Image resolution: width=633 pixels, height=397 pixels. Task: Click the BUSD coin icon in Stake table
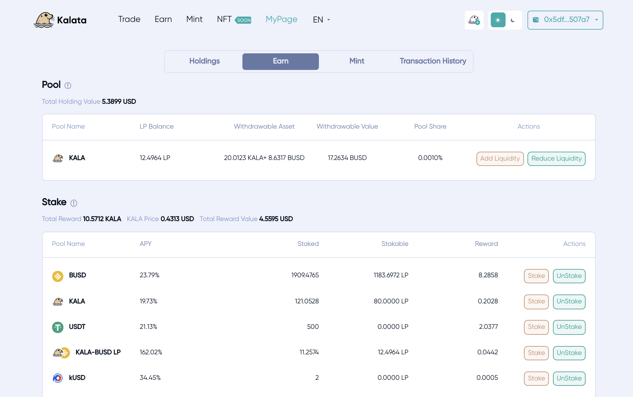[58, 276]
